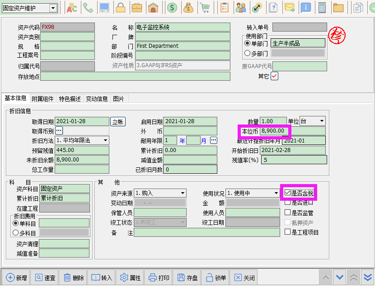Select the 多部门 radio button
375x286 pixels.
pos(247,53)
